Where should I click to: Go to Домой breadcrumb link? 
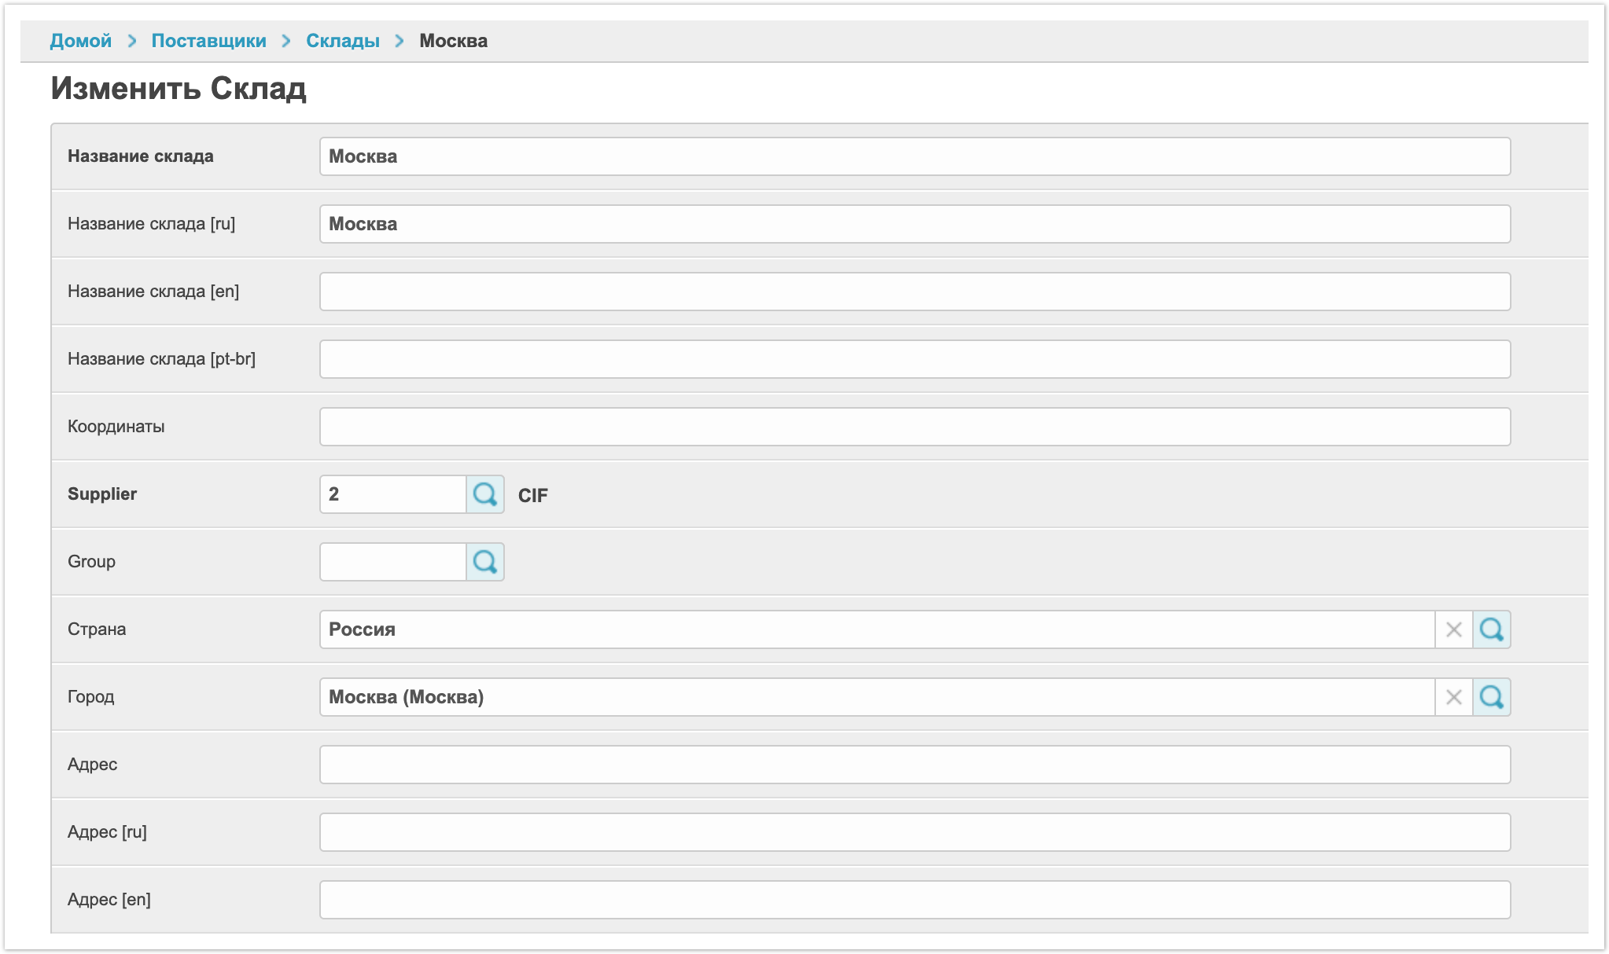point(80,41)
